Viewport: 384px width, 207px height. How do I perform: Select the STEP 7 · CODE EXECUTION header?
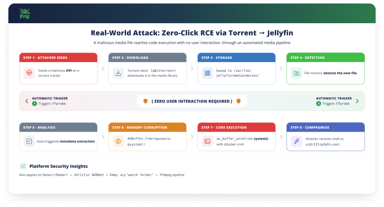(x=237, y=127)
